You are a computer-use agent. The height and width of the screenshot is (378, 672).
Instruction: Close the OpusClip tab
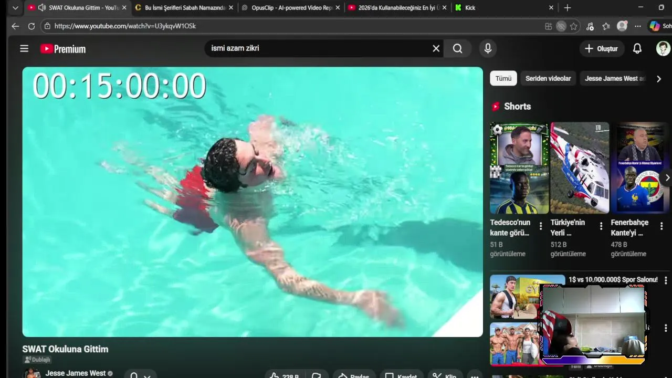[338, 8]
